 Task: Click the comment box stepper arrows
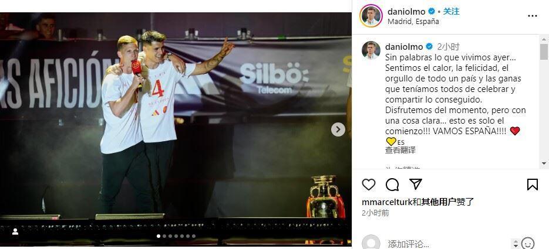515,243
